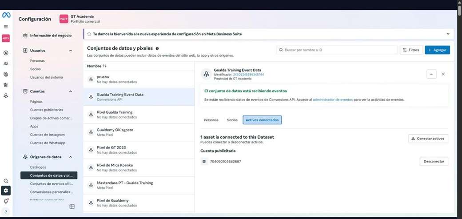Collapse the Orígenes de datos section
The width and height of the screenshot is (462, 219).
pos(71,157)
